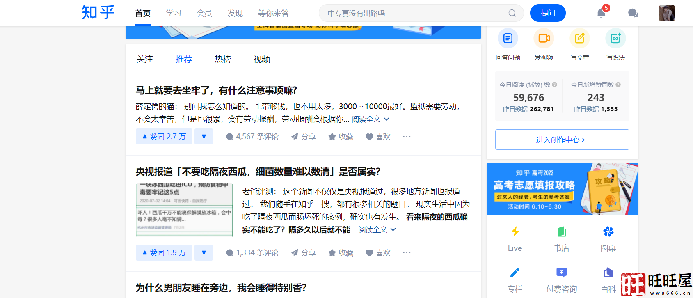Click the 写文章 icon

point(580,39)
